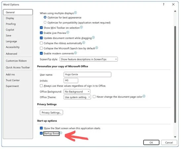Click info icon next to Collapse the ribbon

click(84, 42)
